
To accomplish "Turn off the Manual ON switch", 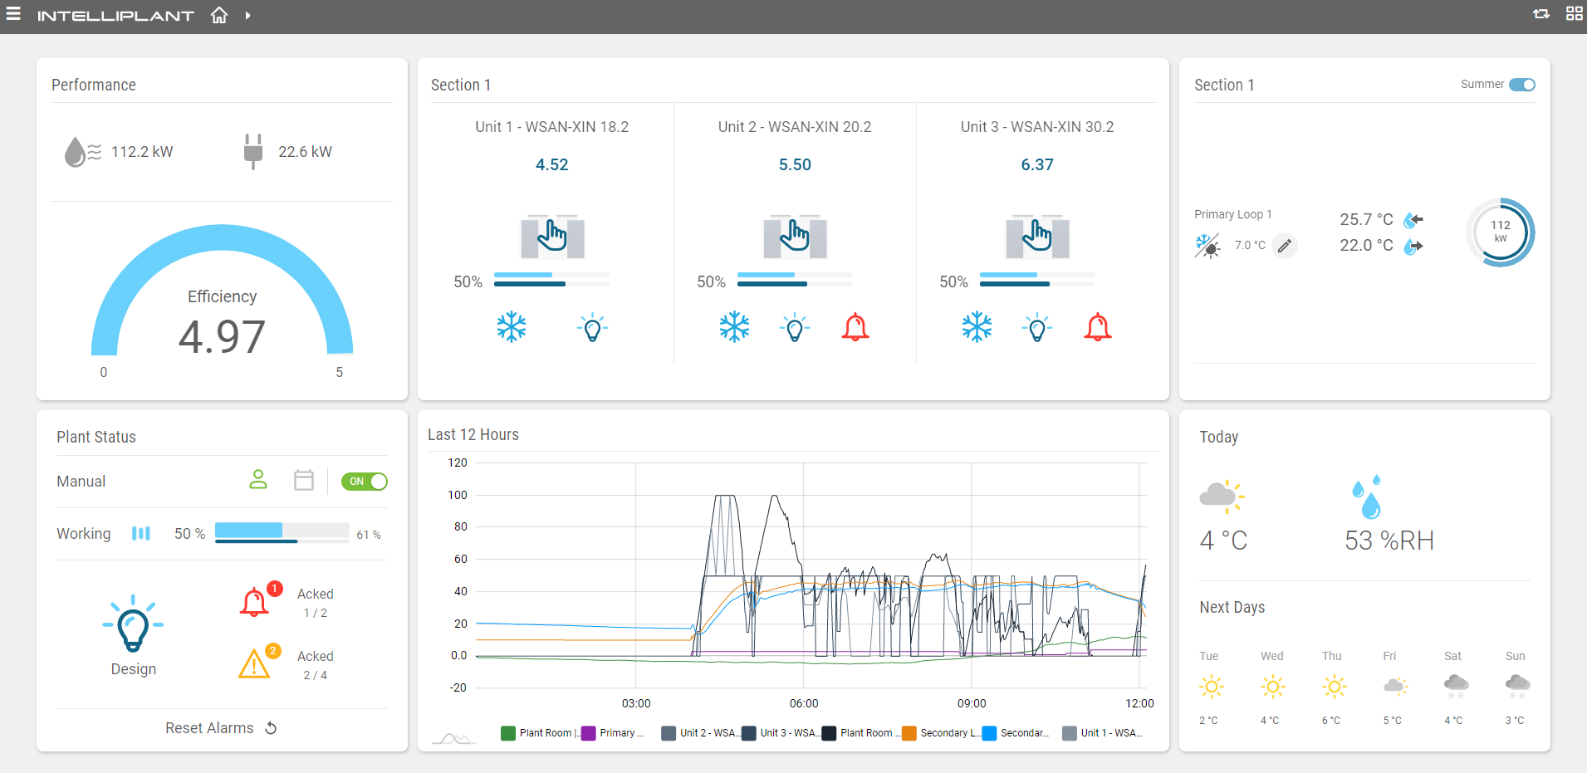I will point(364,481).
